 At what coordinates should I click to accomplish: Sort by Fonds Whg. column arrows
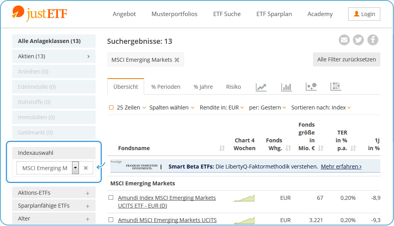pos(288,148)
